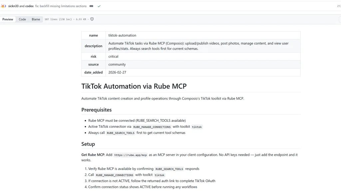Click 'RUBE_MANAGE_CONNECTIONS' code in Prerequisites list
Viewport: 341px width, 191px height.
pyautogui.click(x=152, y=127)
